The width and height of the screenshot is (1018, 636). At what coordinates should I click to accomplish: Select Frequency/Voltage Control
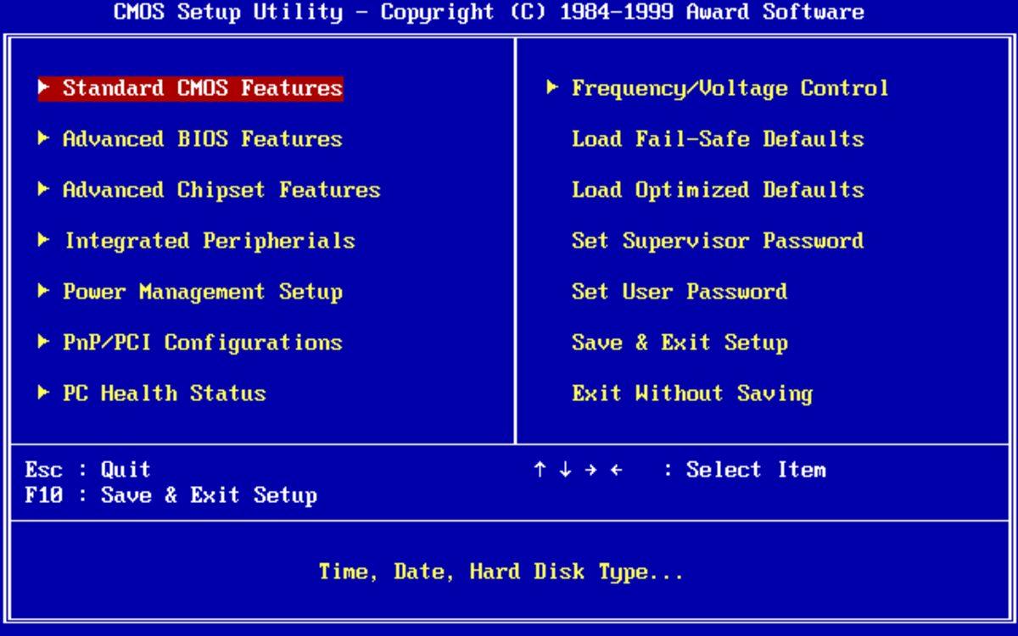coord(730,88)
